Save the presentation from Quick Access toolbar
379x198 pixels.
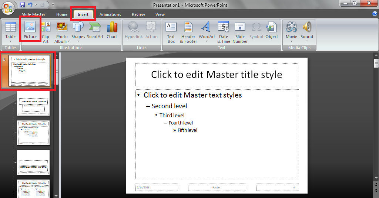click(x=22, y=5)
